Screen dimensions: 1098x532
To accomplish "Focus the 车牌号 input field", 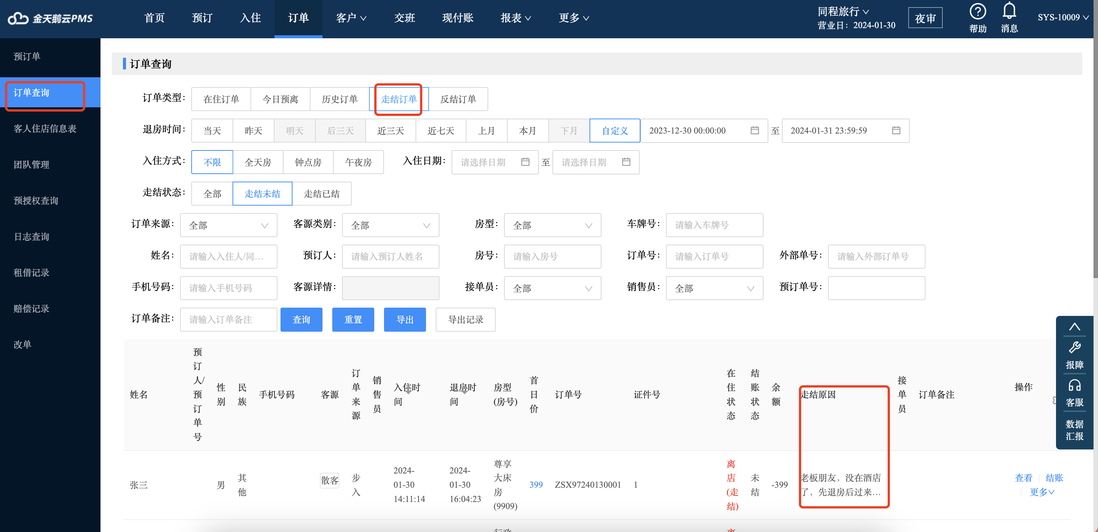I will [x=714, y=225].
